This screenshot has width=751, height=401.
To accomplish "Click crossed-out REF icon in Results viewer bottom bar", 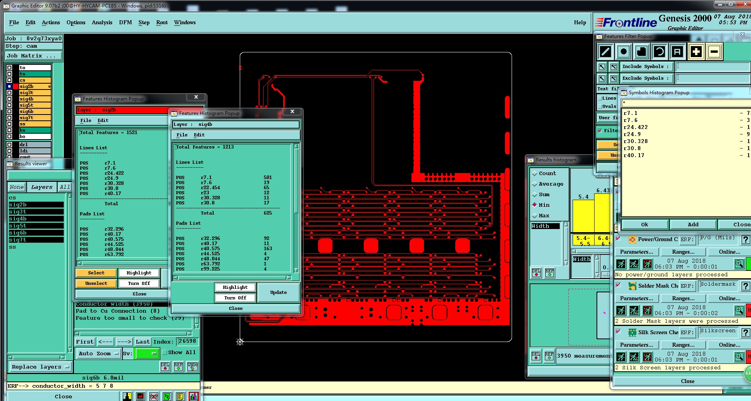I will pyautogui.click(x=153, y=396).
